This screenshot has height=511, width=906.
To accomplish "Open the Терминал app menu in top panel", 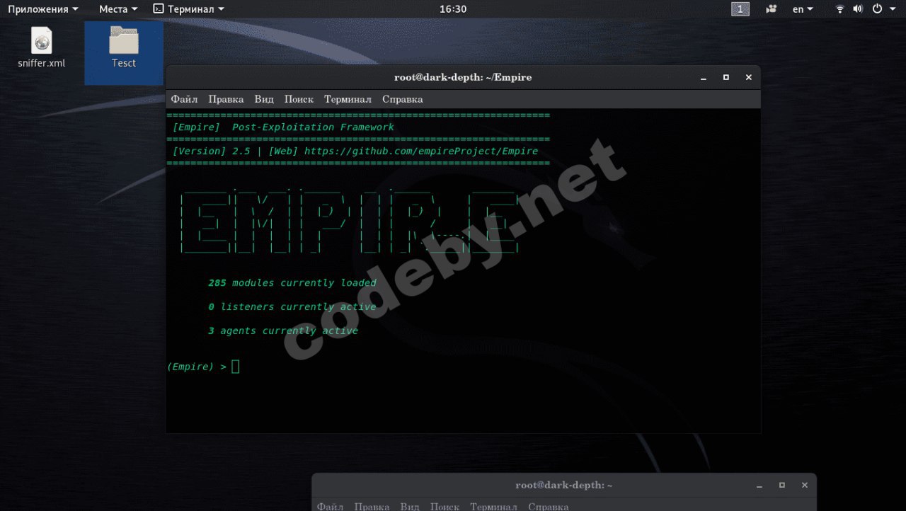I will click(x=189, y=9).
